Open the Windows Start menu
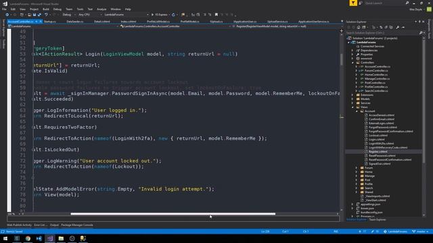Screen dimensions: 433x243 tap(5, 238)
